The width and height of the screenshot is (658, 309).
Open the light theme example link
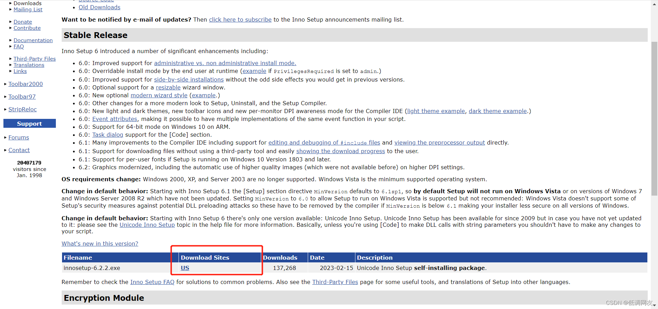pyautogui.click(x=436, y=111)
